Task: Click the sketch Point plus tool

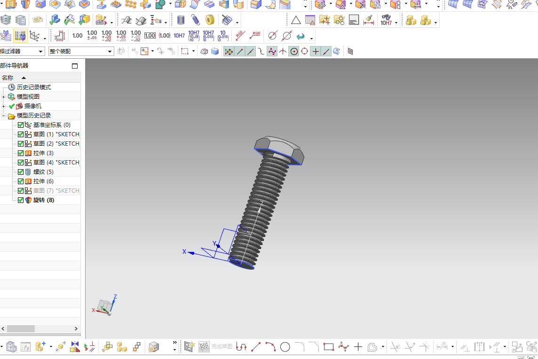Action: coord(358,347)
